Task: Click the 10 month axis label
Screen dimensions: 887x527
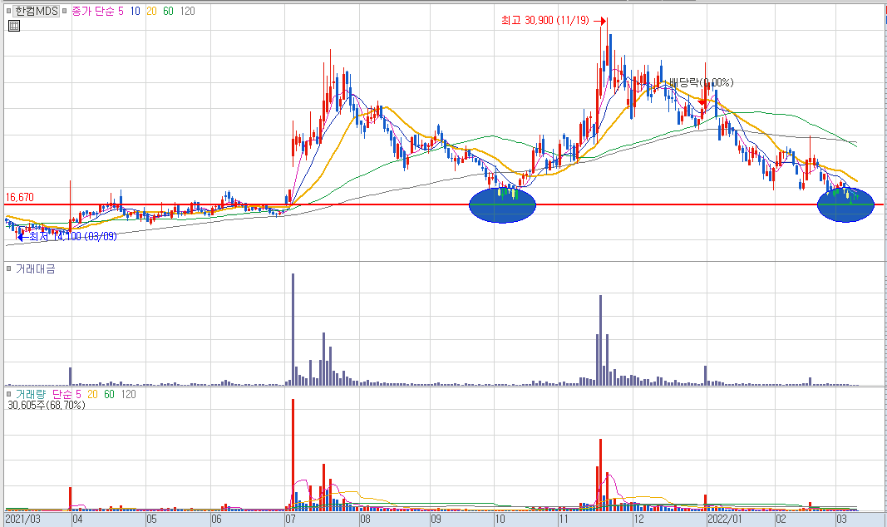Action: point(500,519)
